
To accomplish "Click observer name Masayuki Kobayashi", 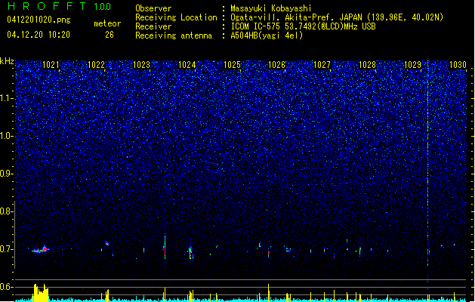I will (x=271, y=8).
